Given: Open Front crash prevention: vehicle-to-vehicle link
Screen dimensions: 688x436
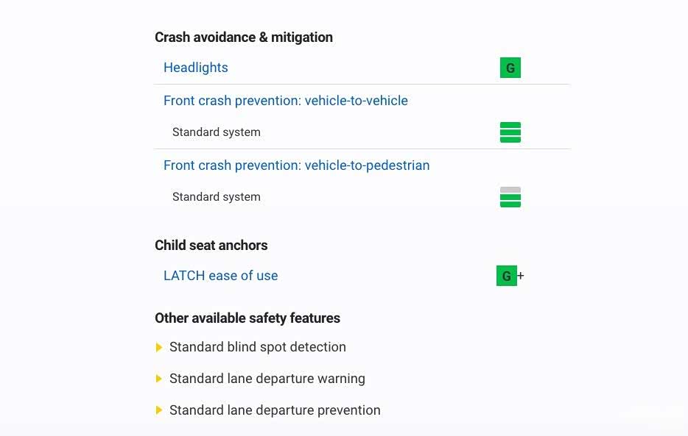Looking at the screenshot, I should 286,101.
